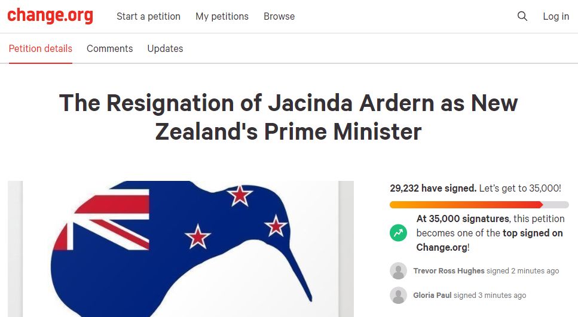Screen dimensions: 578x317
Task: Click the signature progress bar
Action: [479, 205]
